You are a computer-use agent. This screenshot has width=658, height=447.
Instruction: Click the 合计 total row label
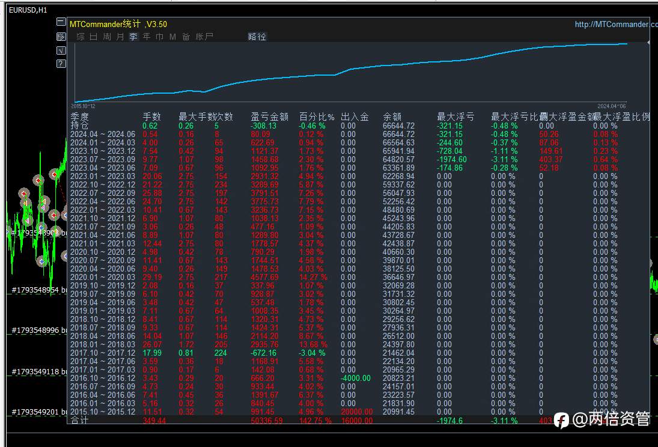coord(79,420)
